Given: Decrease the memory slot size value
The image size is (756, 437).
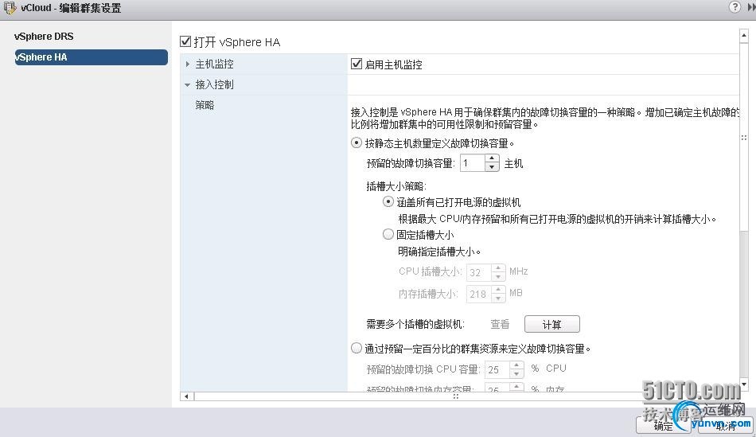Looking at the screenshot, I should 498,298.
